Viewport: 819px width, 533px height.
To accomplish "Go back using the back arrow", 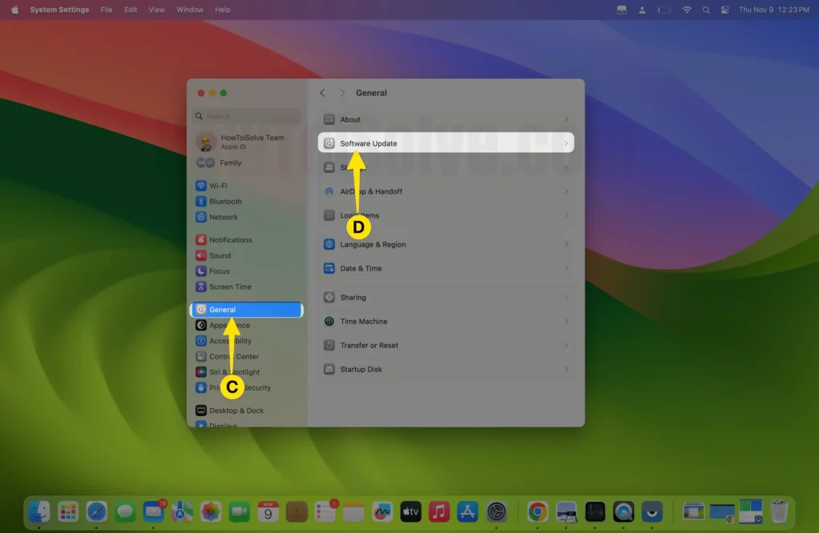I will click(323, 93).
